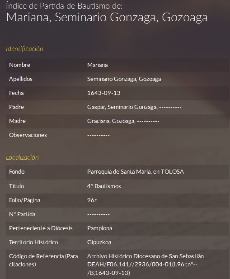Screen dimensions: 230x279
Task: Click the page title Mariana, Seminario Gonzaga, Gozoaga
Action: 107,18
